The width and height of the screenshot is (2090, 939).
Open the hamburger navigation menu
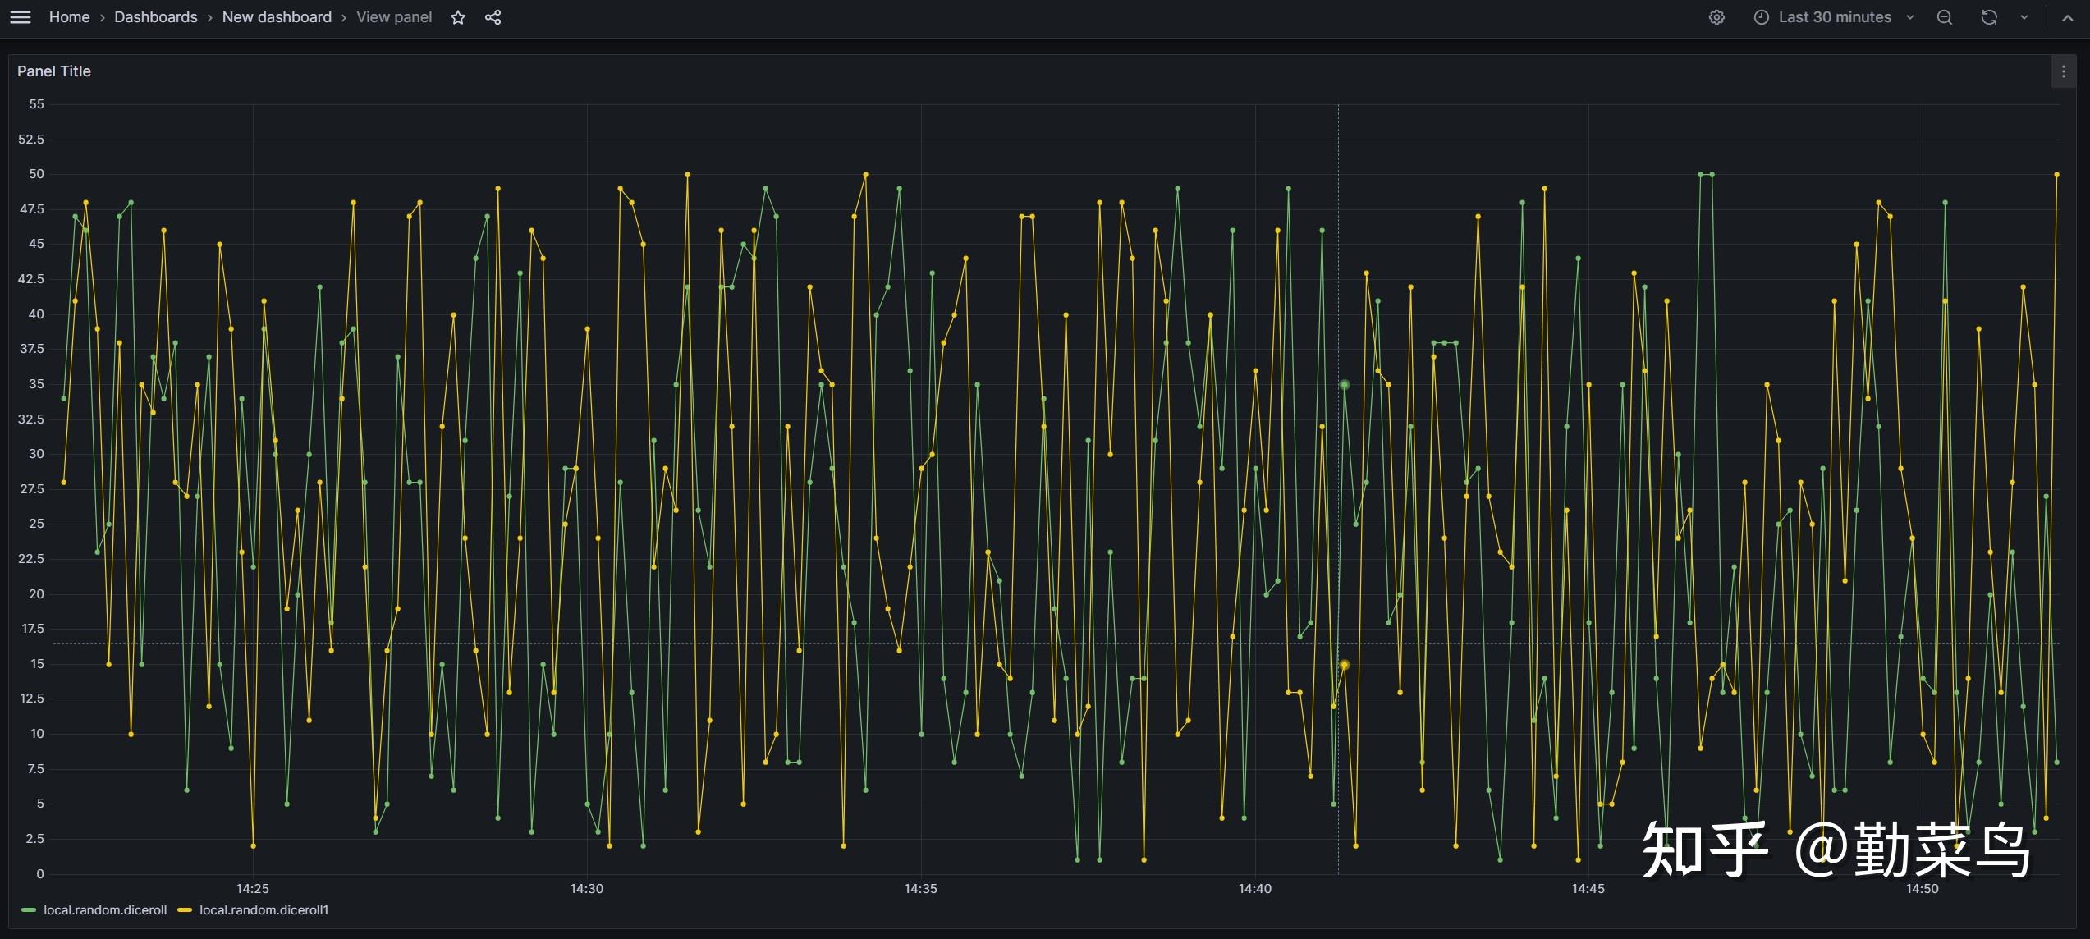click(21, 17)
